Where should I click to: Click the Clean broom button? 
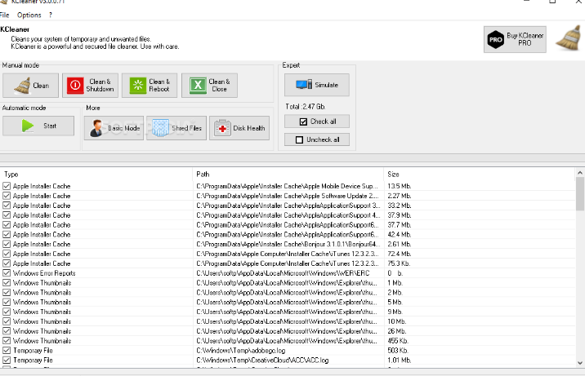point(30,86)
